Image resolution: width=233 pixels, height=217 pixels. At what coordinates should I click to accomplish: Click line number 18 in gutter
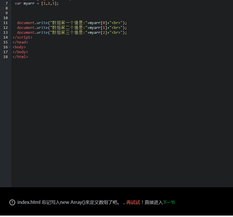click(6, 57)
